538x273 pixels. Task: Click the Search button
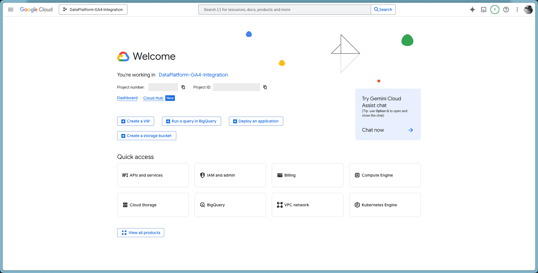click(383, 10)
